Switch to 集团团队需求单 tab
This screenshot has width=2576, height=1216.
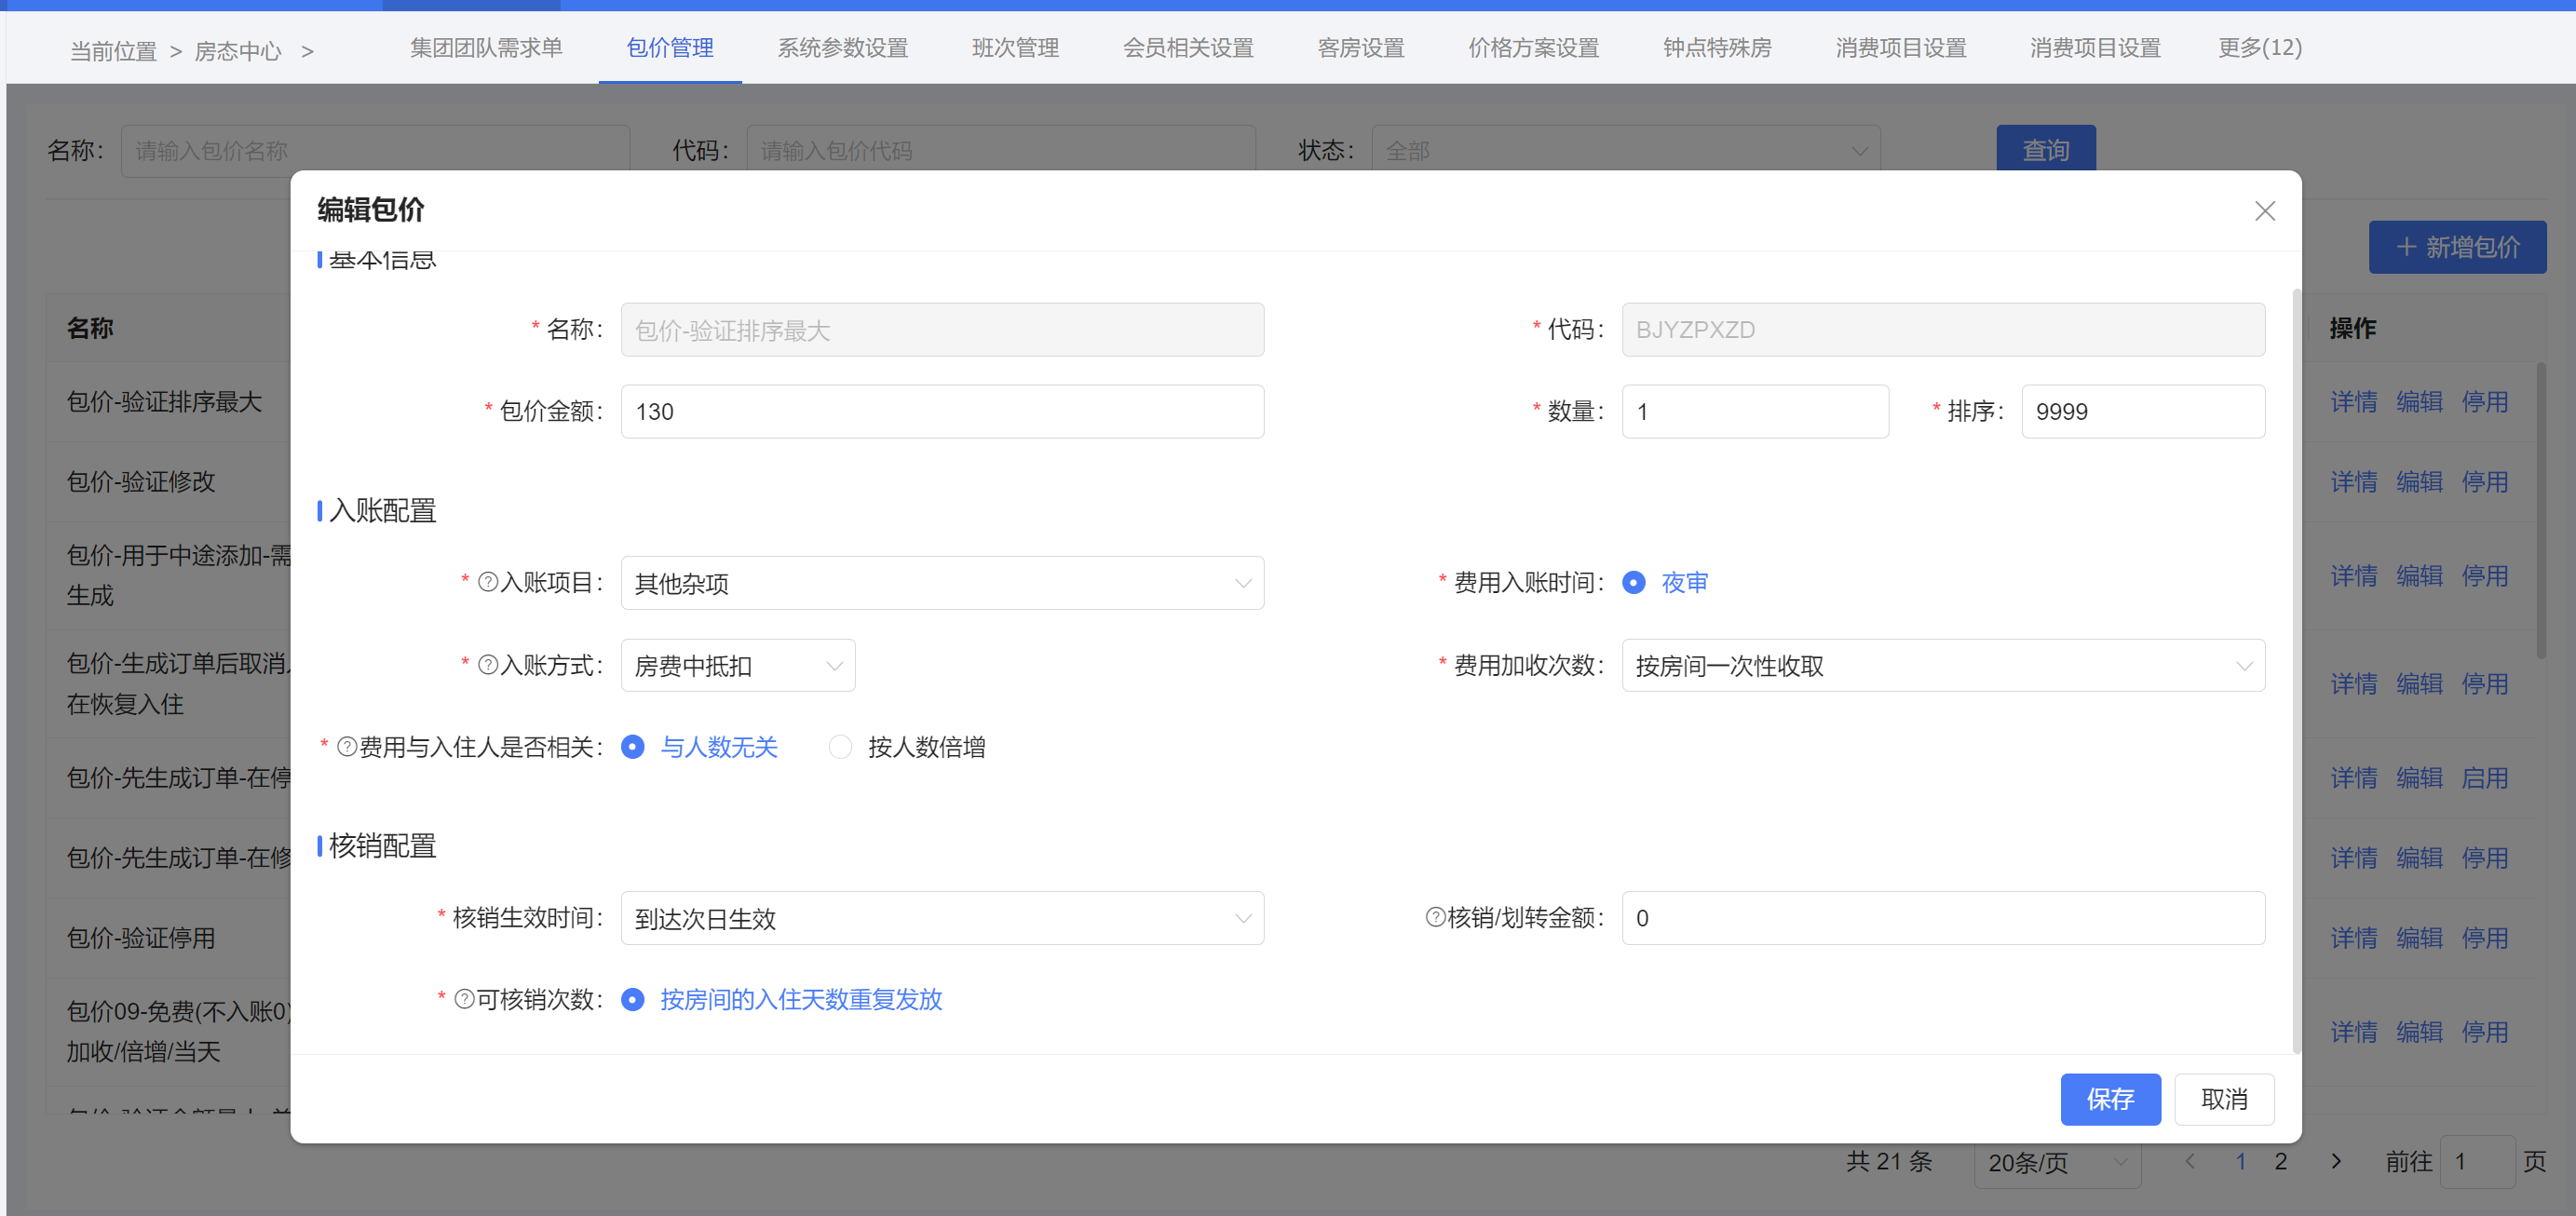pyautogui.click(x=486, y=47)
